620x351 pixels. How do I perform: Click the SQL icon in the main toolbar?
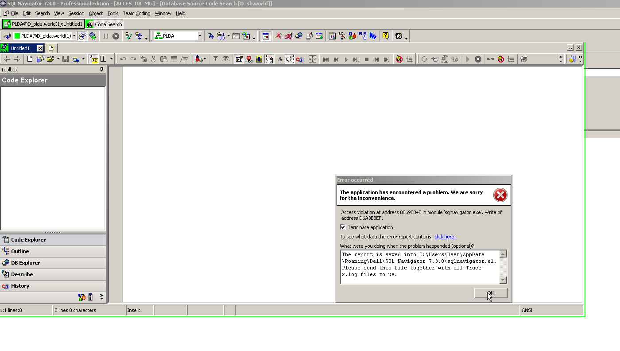[342, 36]
